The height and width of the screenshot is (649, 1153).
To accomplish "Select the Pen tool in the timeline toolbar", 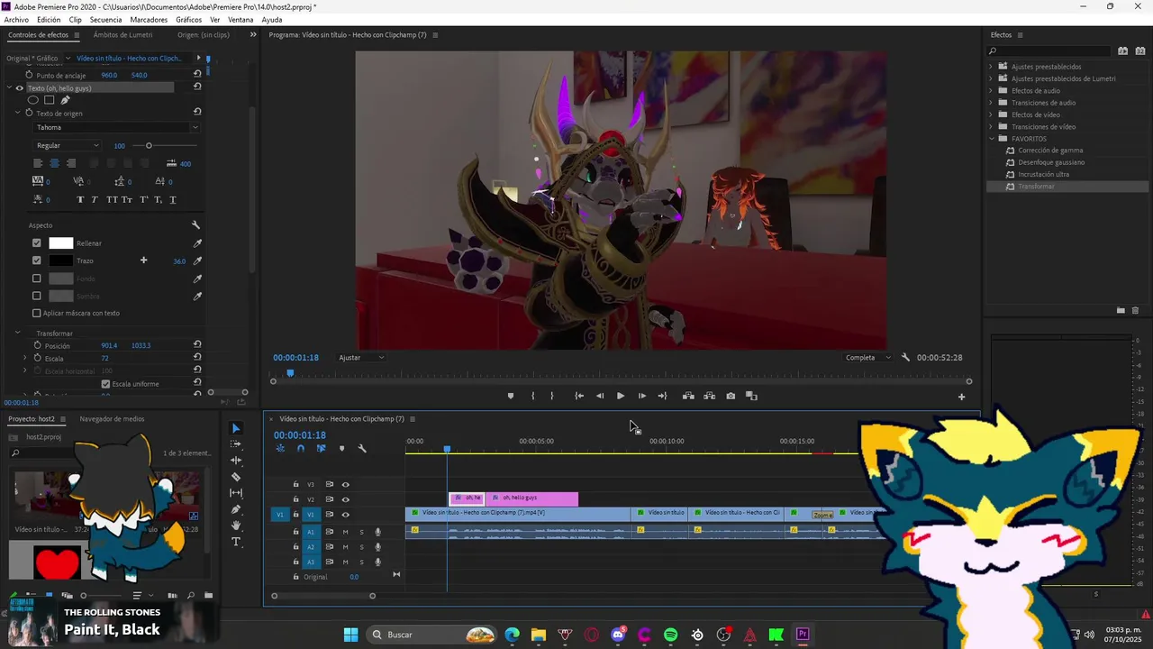I will point(236,509).
